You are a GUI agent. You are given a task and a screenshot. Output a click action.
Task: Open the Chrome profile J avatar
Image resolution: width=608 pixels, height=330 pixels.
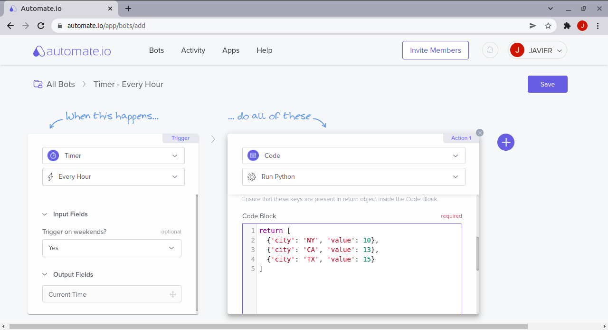582,26
